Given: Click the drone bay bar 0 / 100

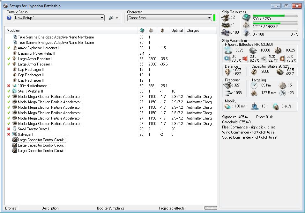Looking at the screenshot, I should [x=275, y=31].
